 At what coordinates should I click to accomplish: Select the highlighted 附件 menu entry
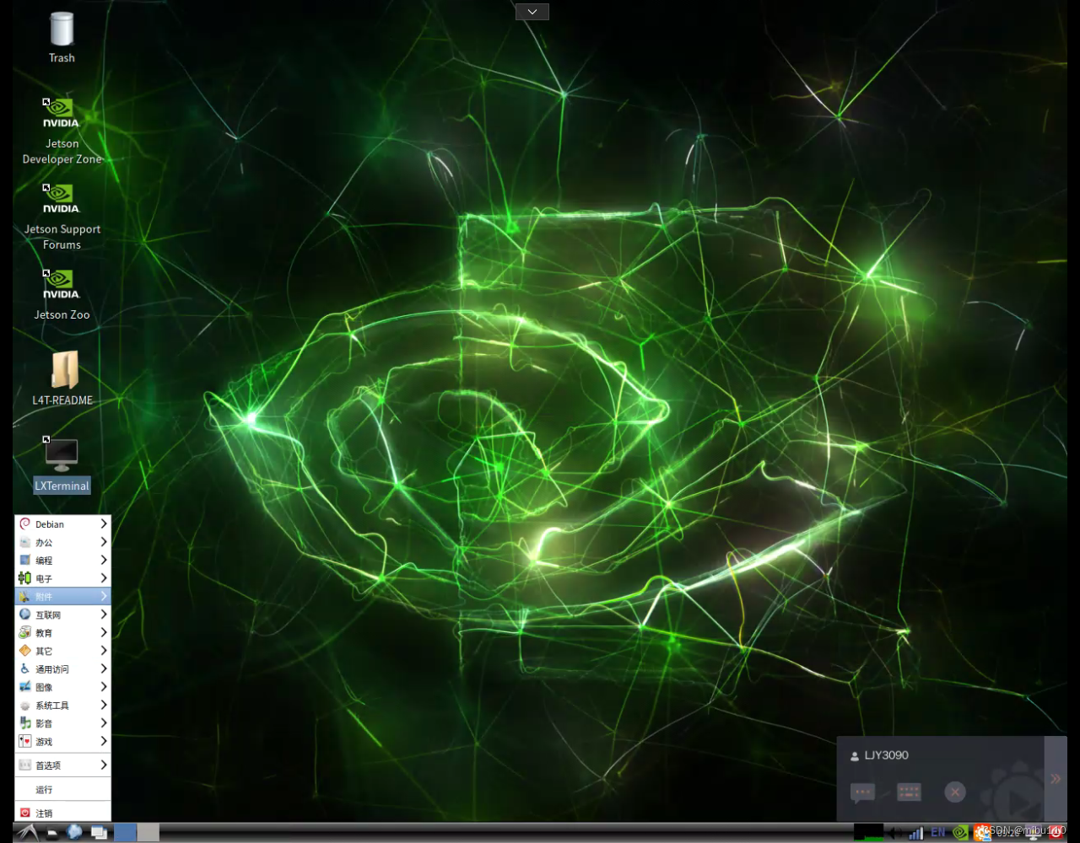[x=63, y=596]
